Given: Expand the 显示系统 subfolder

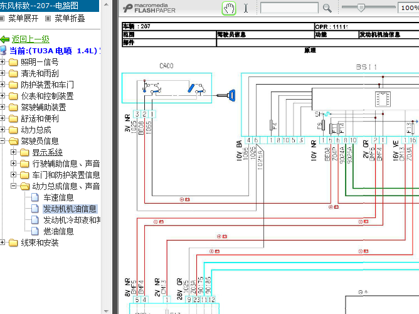Looking at the screenshot, I should point(13,152).
